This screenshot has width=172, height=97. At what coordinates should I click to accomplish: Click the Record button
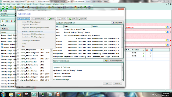coord(82,19)
